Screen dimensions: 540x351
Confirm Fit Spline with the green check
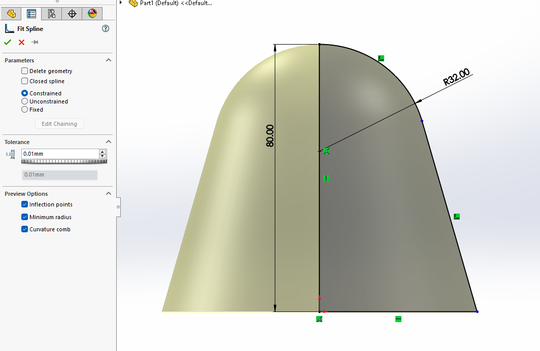coord(7,42)
